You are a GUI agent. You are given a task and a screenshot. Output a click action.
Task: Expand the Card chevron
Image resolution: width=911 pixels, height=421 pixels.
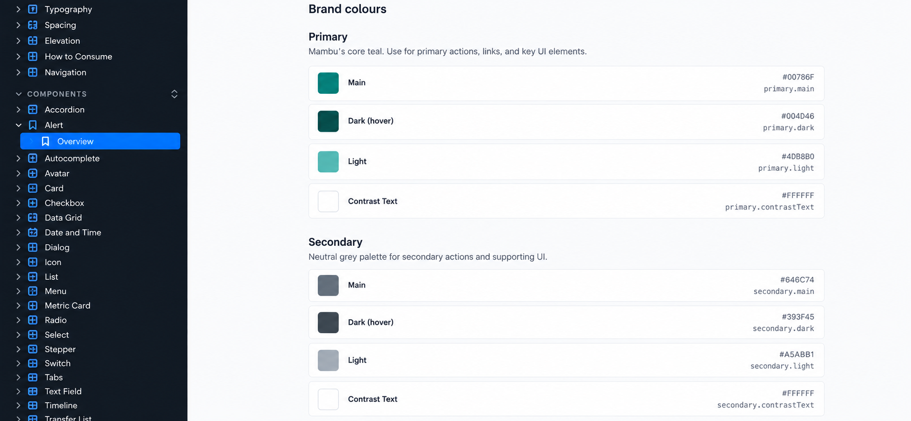[x=19, y=189]
